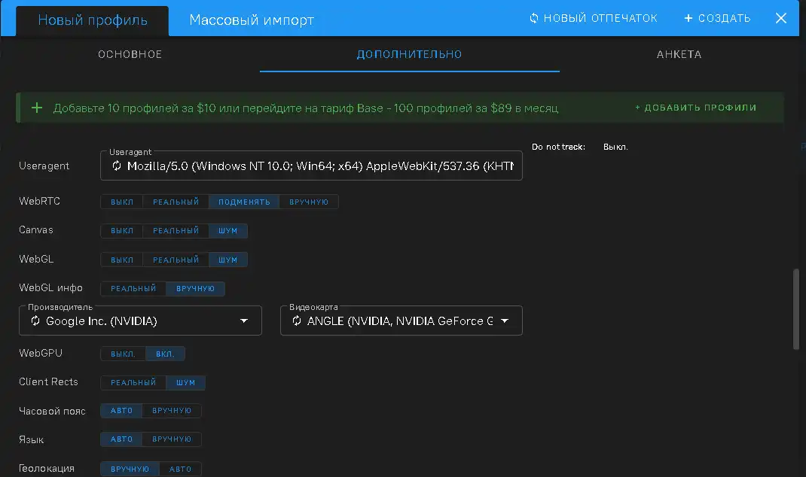The width and height of the screenshot is (806, 477).
Task: Set Язык to АВТО
Action: 121,439
